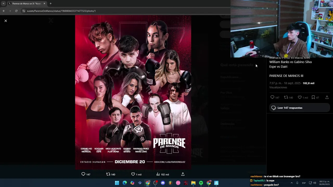Image resolution: width=333 pixels, height=187 pixels.
Task: Open Spotify from the taskbar
Action: coord(201,183)
